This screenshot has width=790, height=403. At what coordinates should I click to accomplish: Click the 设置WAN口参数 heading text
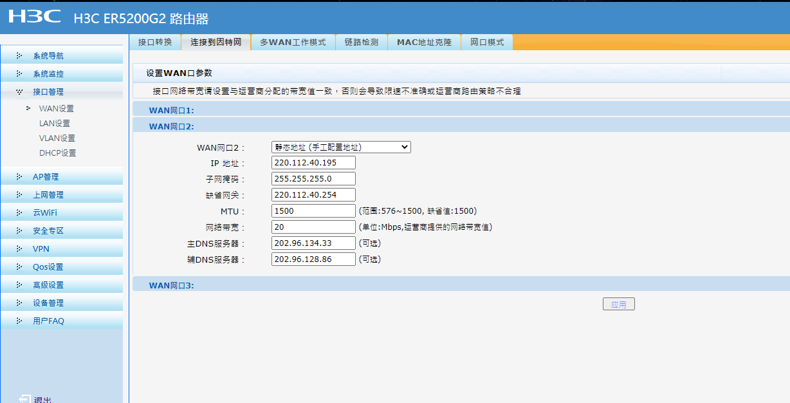(x=179, y=73)
